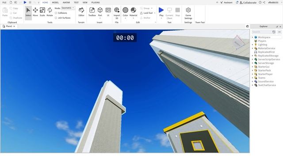Image resolution: width=283 pixels, height=159 pixels.
Task: Click the open place icon beside new file
Action: tap(15, 2)
